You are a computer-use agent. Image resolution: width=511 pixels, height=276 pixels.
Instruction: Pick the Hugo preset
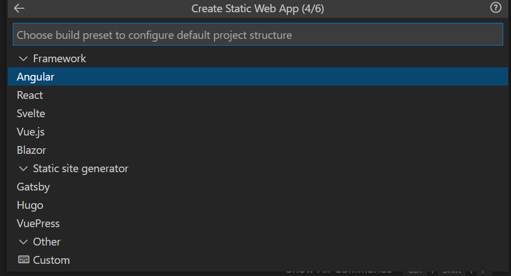30,205
